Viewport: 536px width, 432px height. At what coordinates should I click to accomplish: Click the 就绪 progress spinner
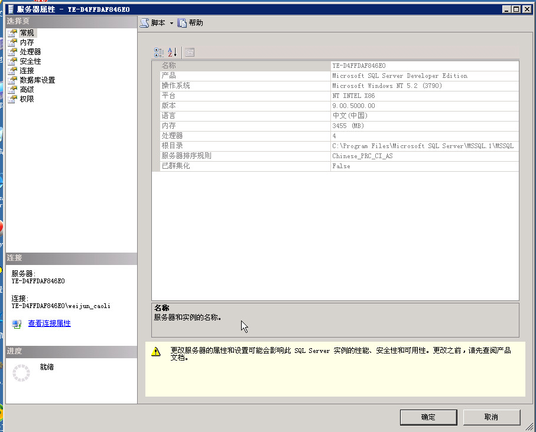21,372
